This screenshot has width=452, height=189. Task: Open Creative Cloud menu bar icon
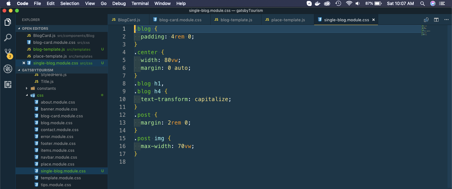(328, 3)
